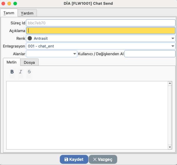Toggle italic text formatting
177x165 pixels.
[x=20, y=72]
